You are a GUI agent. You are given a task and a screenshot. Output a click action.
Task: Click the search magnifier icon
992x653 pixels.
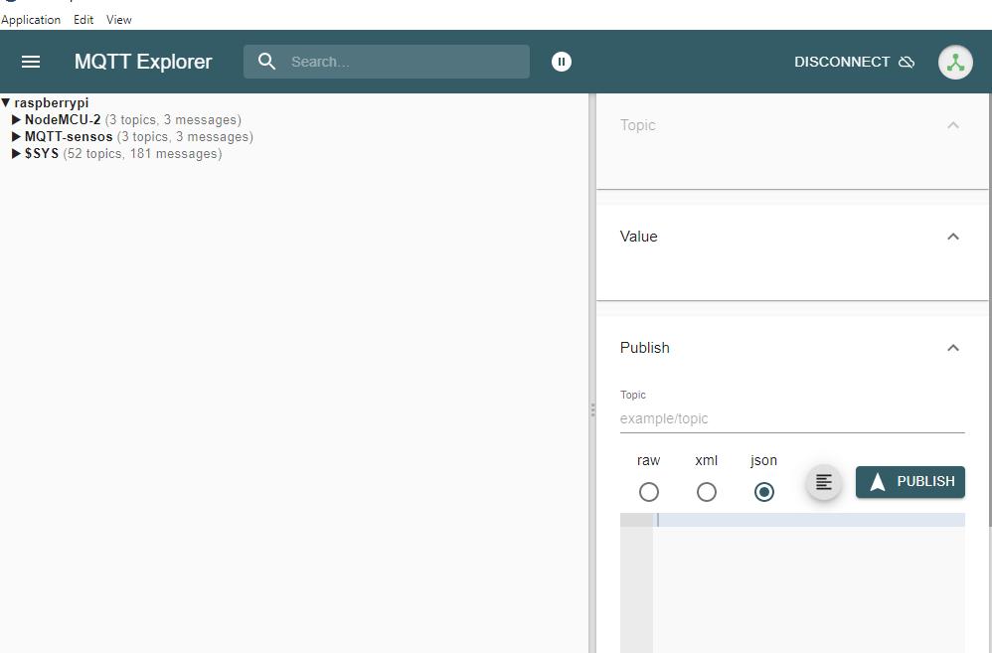click(x=267, y=62)
